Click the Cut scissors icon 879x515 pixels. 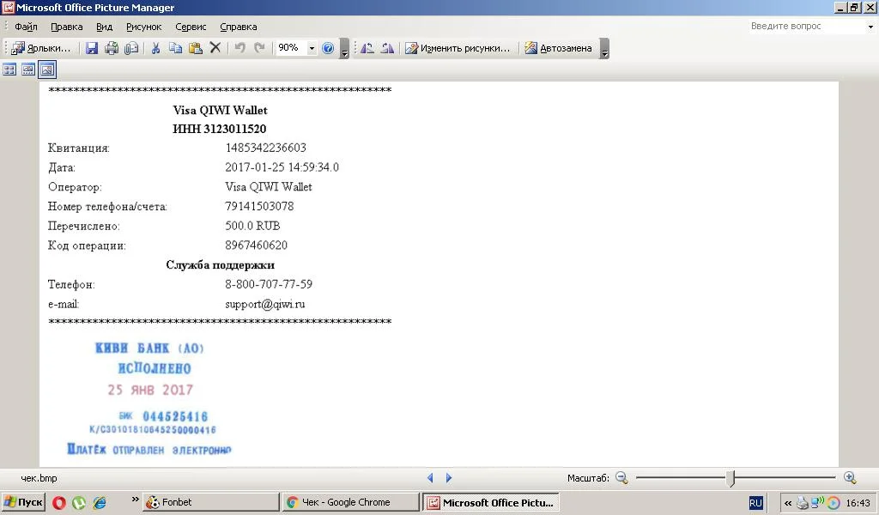(x=156, y=48)
